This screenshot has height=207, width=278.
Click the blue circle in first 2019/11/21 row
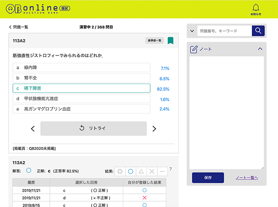coord(144,190)
